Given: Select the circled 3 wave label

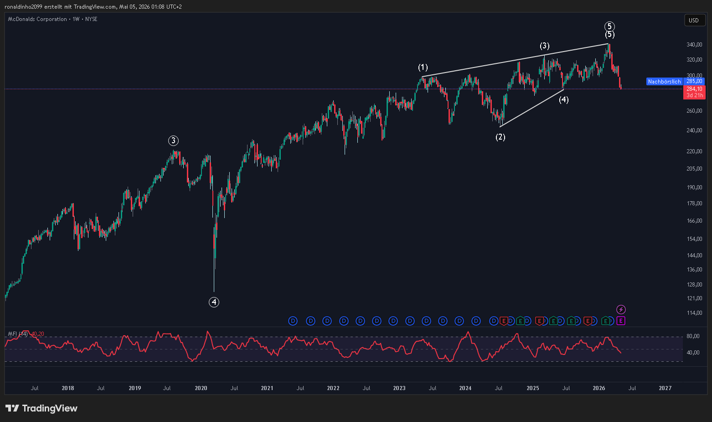Looking at the screenshot, I should coord(173,141).
